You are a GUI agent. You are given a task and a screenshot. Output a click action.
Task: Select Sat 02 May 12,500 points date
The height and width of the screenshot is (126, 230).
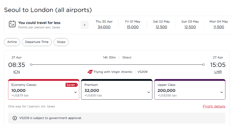click(x=161, y=24)
